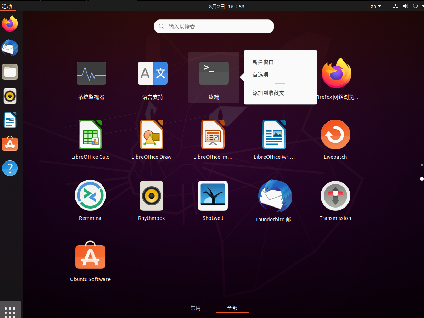Go to the first app page indicator
The height and width of the screenshot is (318, 424).
click(x=422, y=165)
